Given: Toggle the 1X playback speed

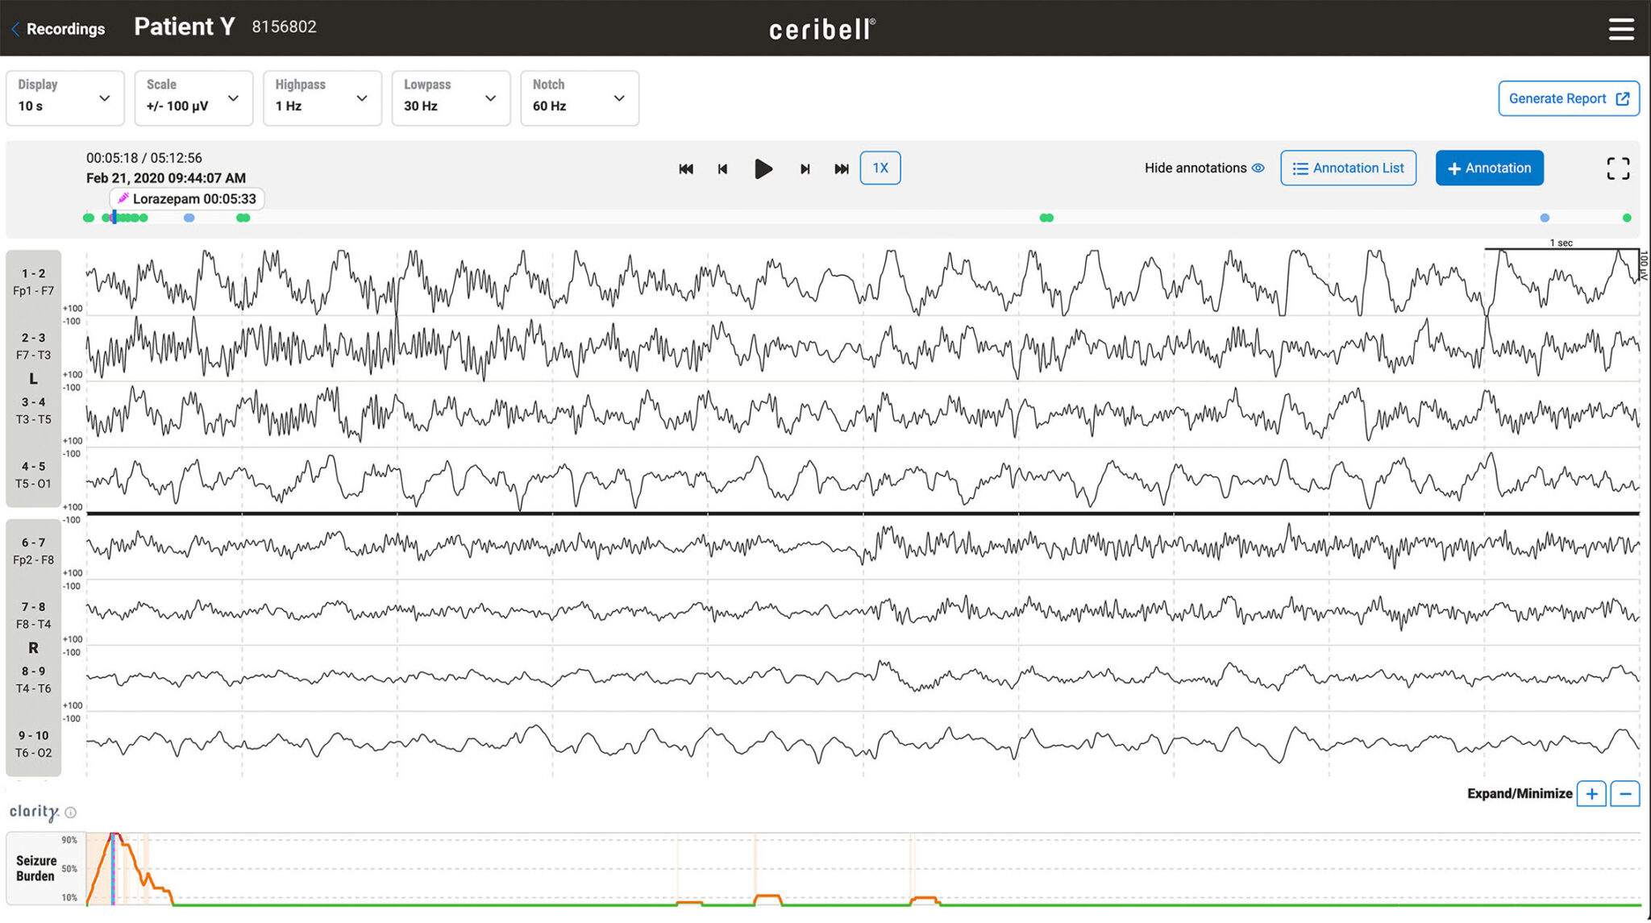Looking at the screenshot, I should (x=880, y=168).
